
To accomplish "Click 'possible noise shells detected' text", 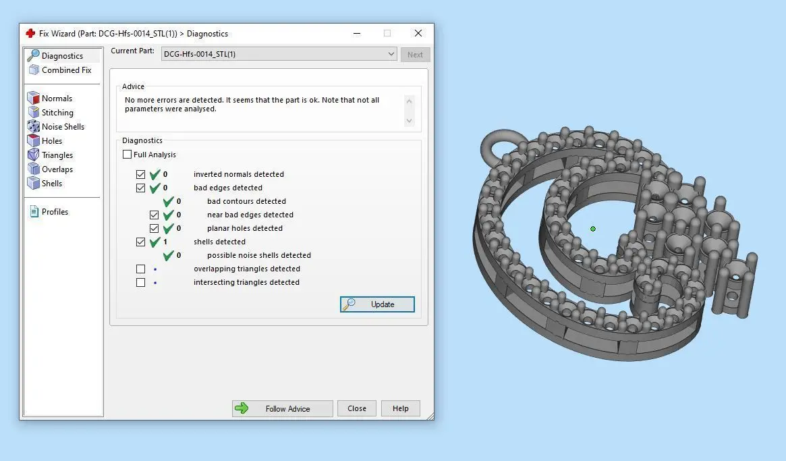I will tap(259, 255).
